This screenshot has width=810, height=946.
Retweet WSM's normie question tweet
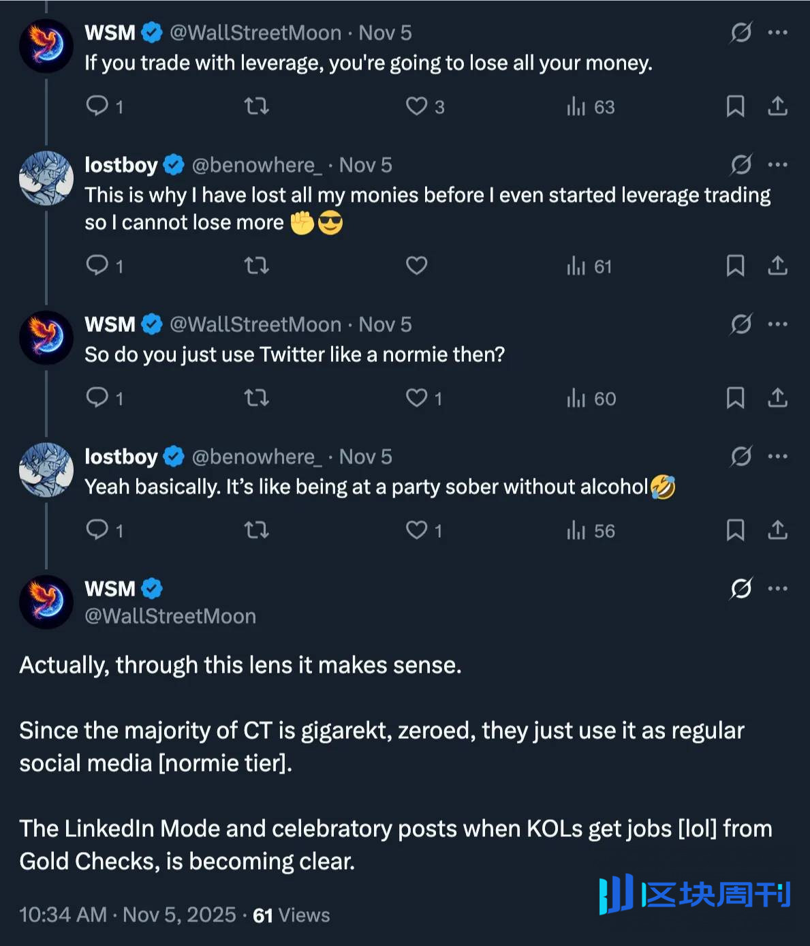(257, 397)
